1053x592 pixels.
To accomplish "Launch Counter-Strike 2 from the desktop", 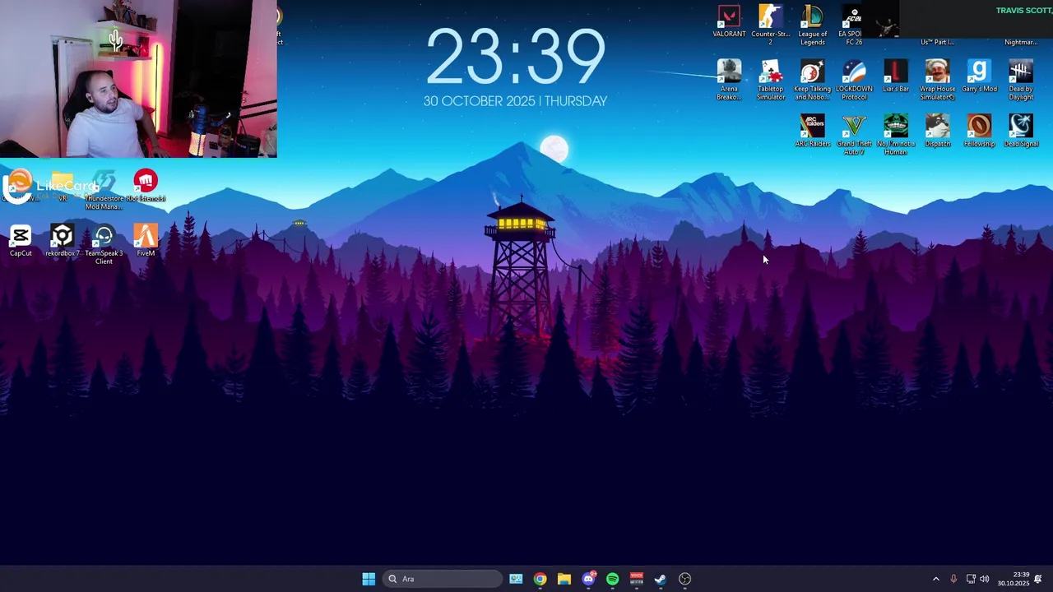I will tap(771, 25).
